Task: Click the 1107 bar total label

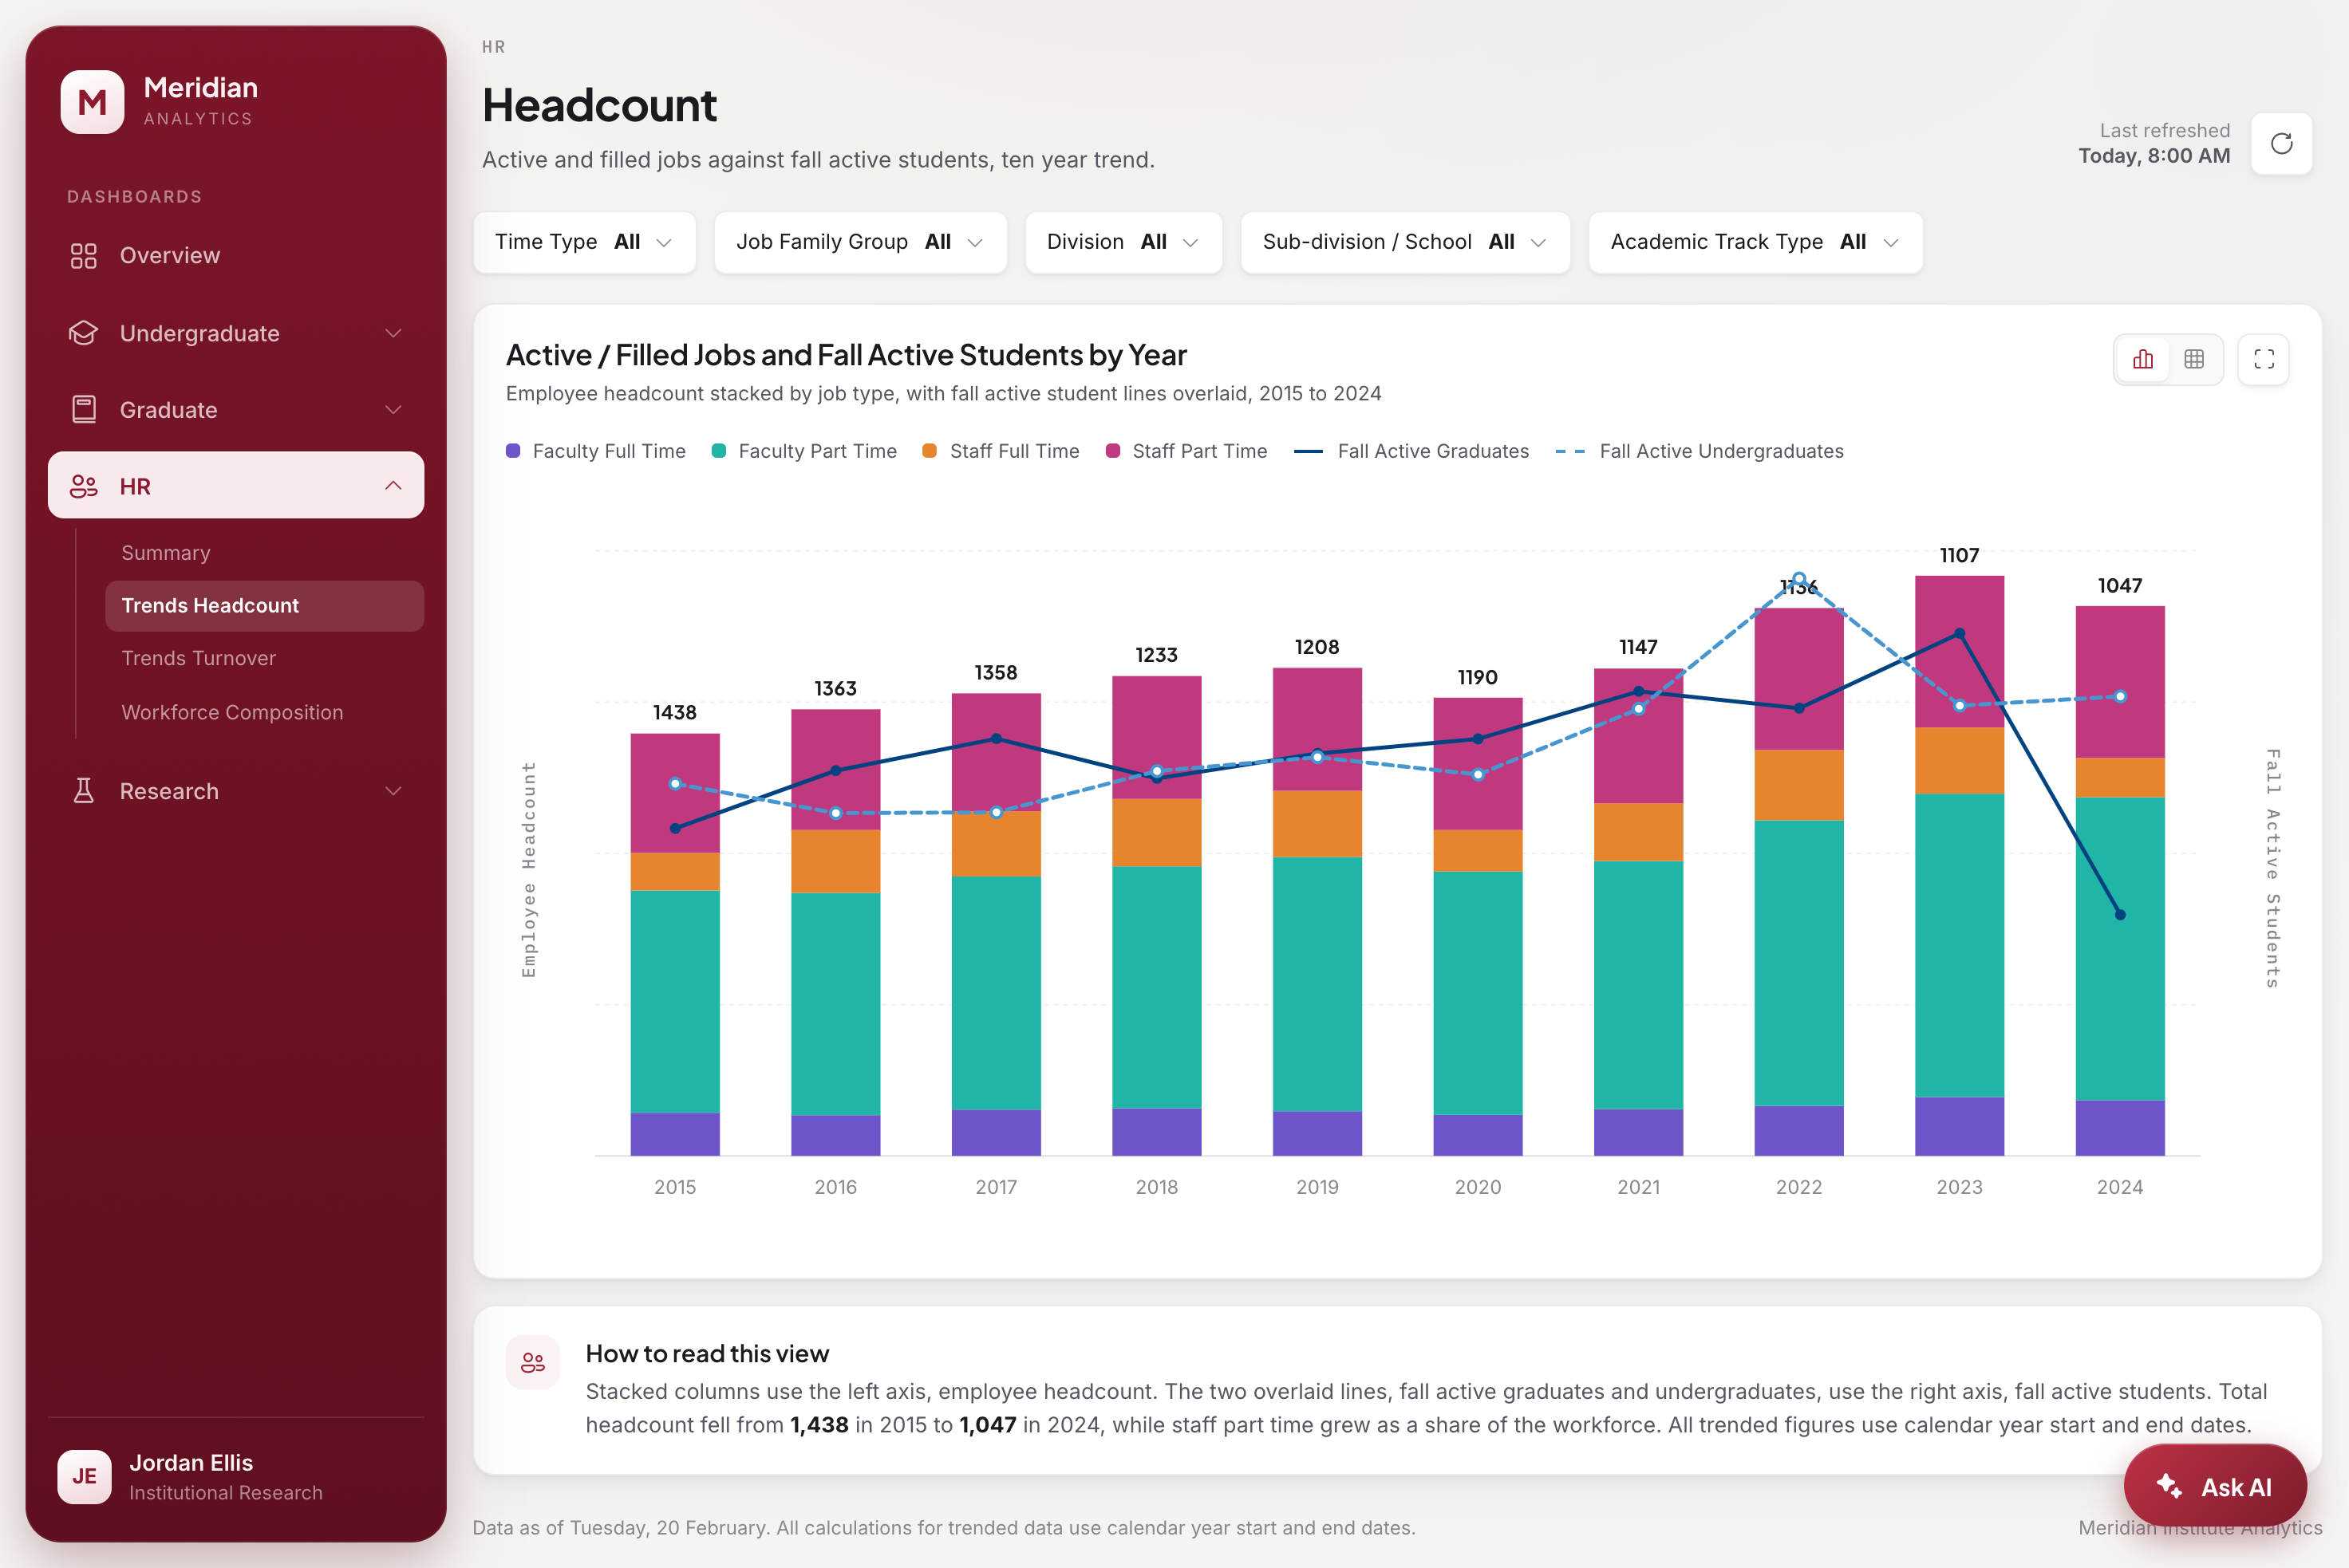Action: point(1959,556)
